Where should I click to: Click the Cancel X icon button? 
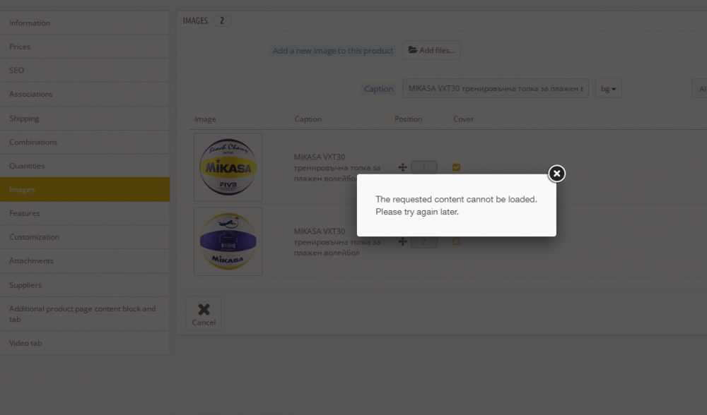coord(204,313)
